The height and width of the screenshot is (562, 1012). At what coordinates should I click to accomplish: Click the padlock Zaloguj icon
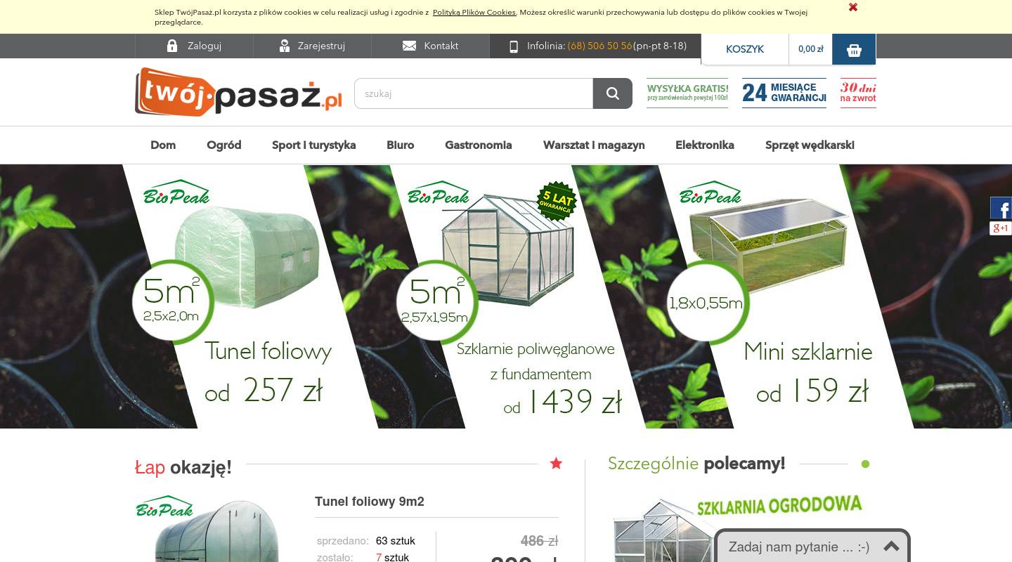(172, 46)
